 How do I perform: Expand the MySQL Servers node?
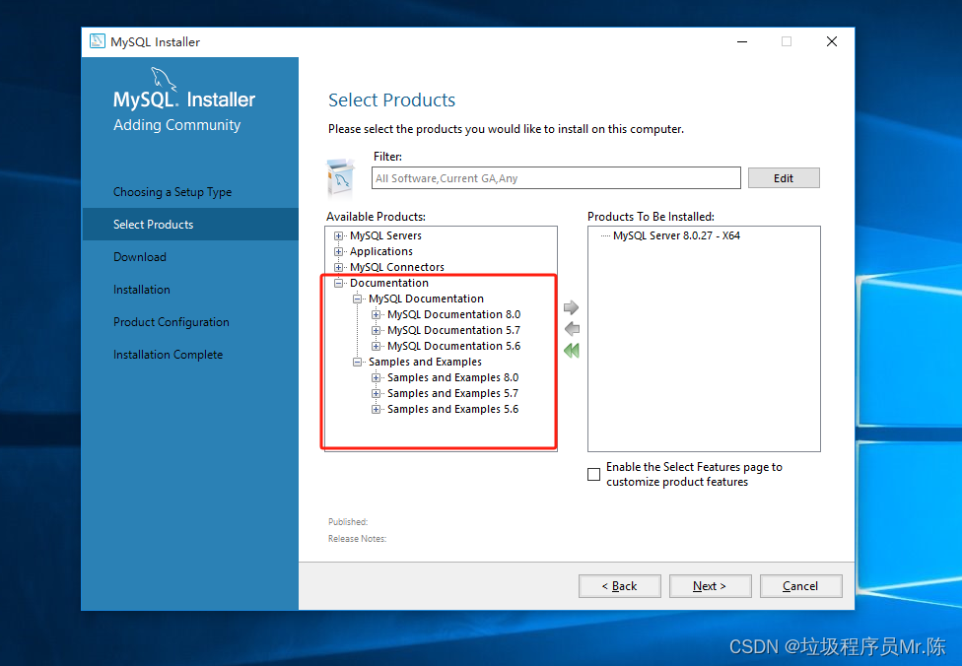(x=338, y=235)
